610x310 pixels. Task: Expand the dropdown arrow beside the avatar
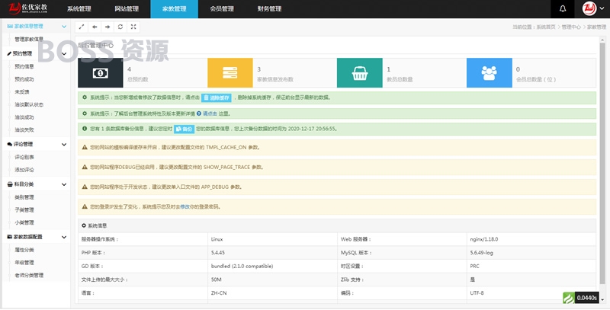click(602, 9)
